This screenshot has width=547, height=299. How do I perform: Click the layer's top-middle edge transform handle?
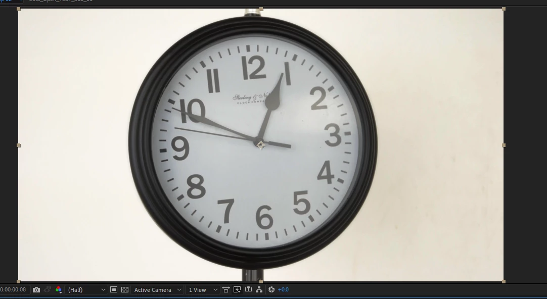pos(261,9)
